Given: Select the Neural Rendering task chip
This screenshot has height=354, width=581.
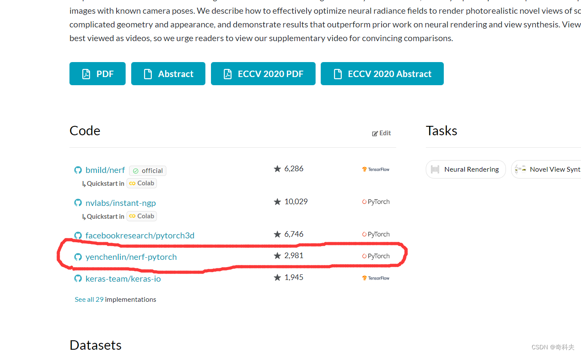Looking at the screenshot, I should click(466, 169).
